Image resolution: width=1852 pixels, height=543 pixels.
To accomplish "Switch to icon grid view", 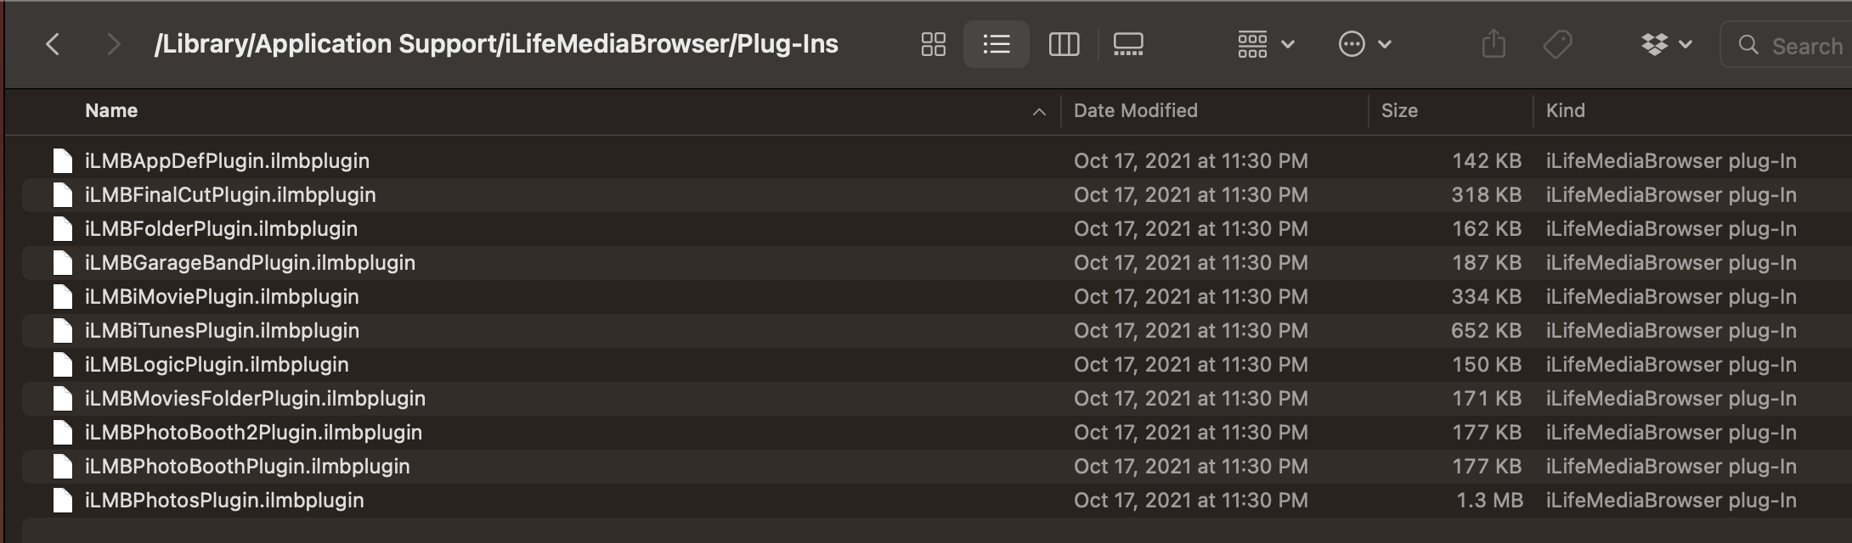I will point(933,44).
